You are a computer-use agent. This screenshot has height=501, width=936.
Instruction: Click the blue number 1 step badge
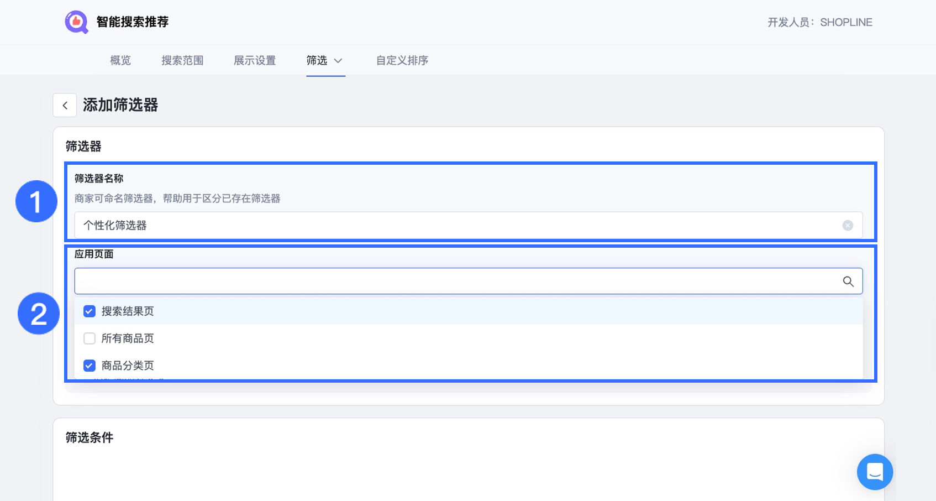[x=36, y=201]
